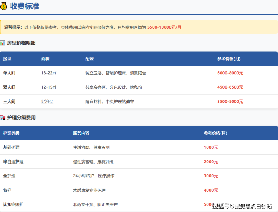This screenshot has width=278, height=212.
Task: Select the 全护理 row label
Action: pos(9,176)
